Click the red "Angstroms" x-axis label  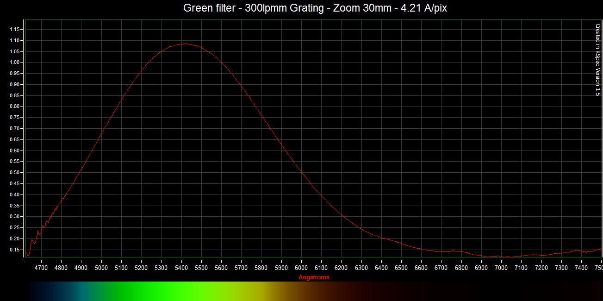click(x=314, y=277)
